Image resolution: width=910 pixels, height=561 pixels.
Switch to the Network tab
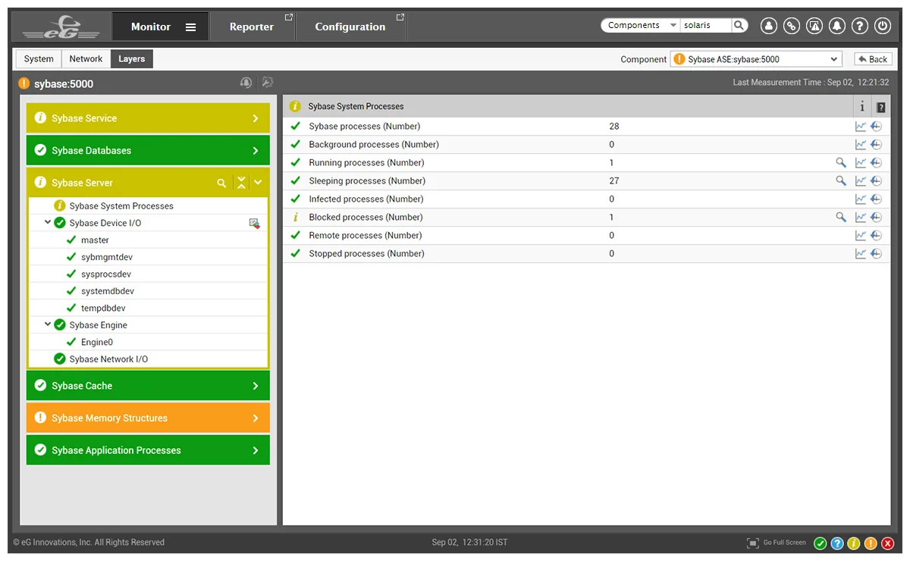click(86, 59)
